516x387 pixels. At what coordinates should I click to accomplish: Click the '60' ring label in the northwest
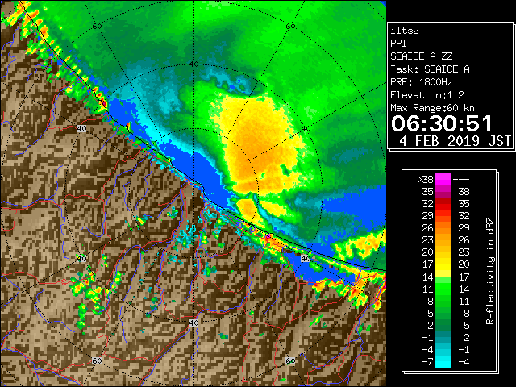pos(97,26)
